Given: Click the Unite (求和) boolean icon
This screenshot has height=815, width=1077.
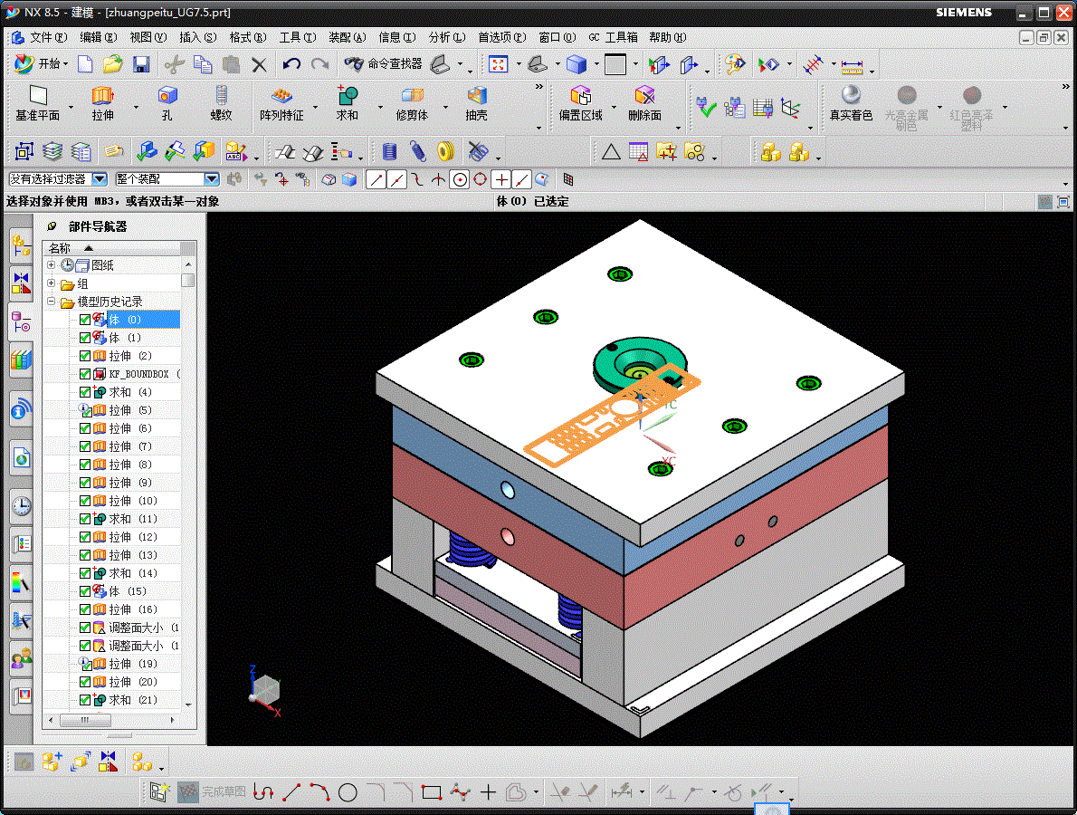Looking at the screenshot, I should (x=347, y=96).
